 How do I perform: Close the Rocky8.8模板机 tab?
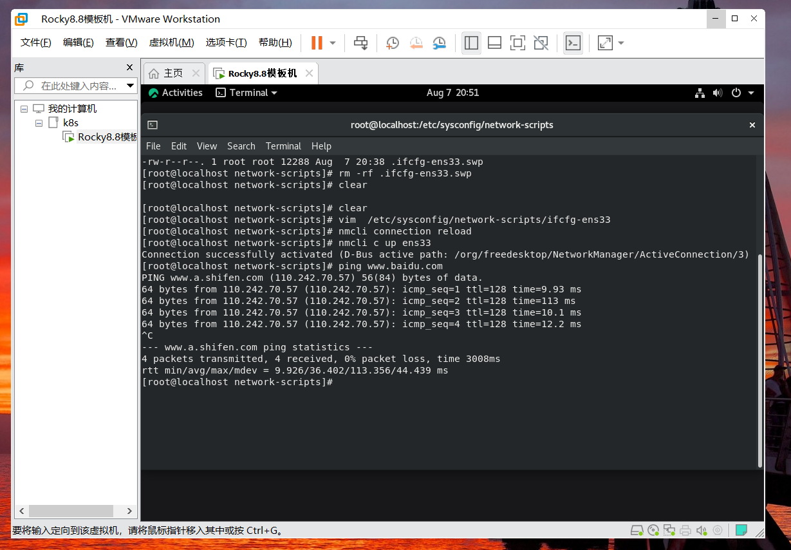(x=310, y=73)
